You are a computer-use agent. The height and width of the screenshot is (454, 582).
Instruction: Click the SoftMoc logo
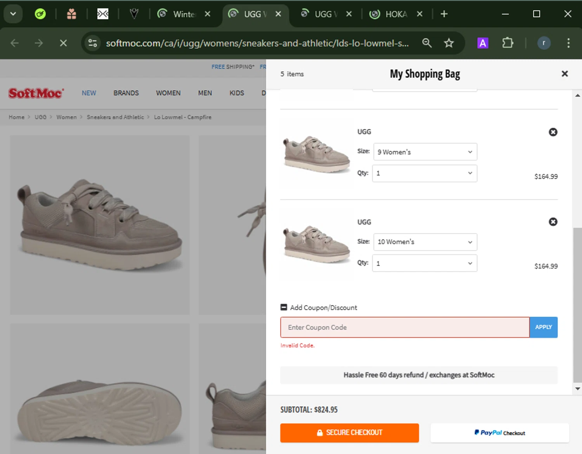[36, 93]
